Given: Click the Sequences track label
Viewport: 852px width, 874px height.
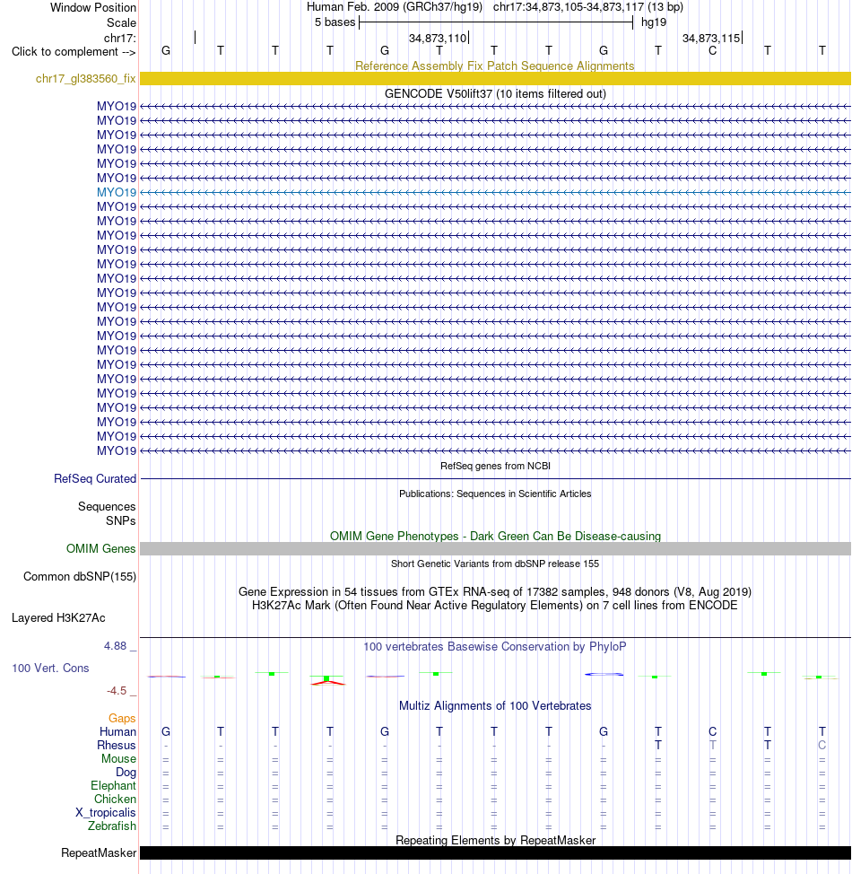Looking at the screenshot, I should tap(107, 507).
